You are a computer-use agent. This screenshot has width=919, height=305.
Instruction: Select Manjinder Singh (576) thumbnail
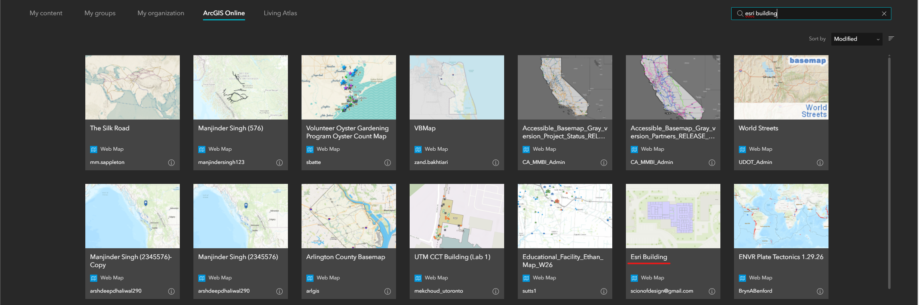coord(241,87)
